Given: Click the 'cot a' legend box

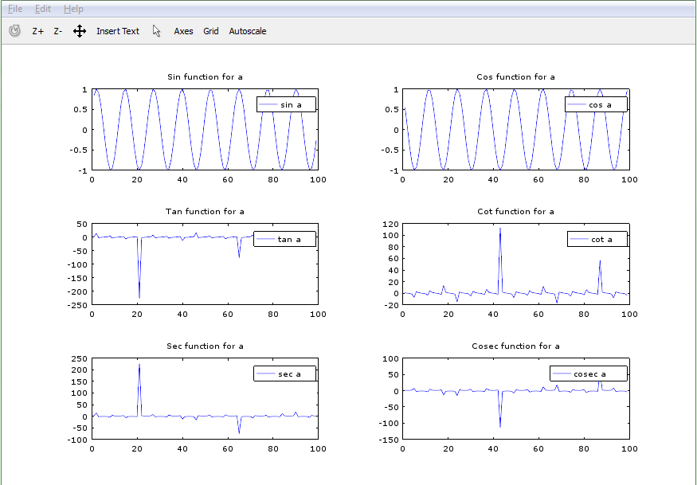Looking at the screenshot, I should coord(597,239).
